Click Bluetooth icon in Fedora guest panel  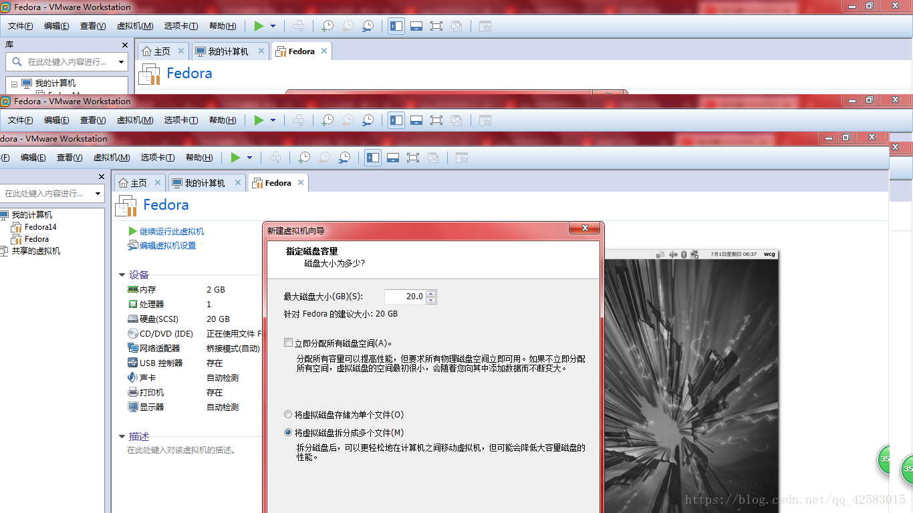(684, 254)
